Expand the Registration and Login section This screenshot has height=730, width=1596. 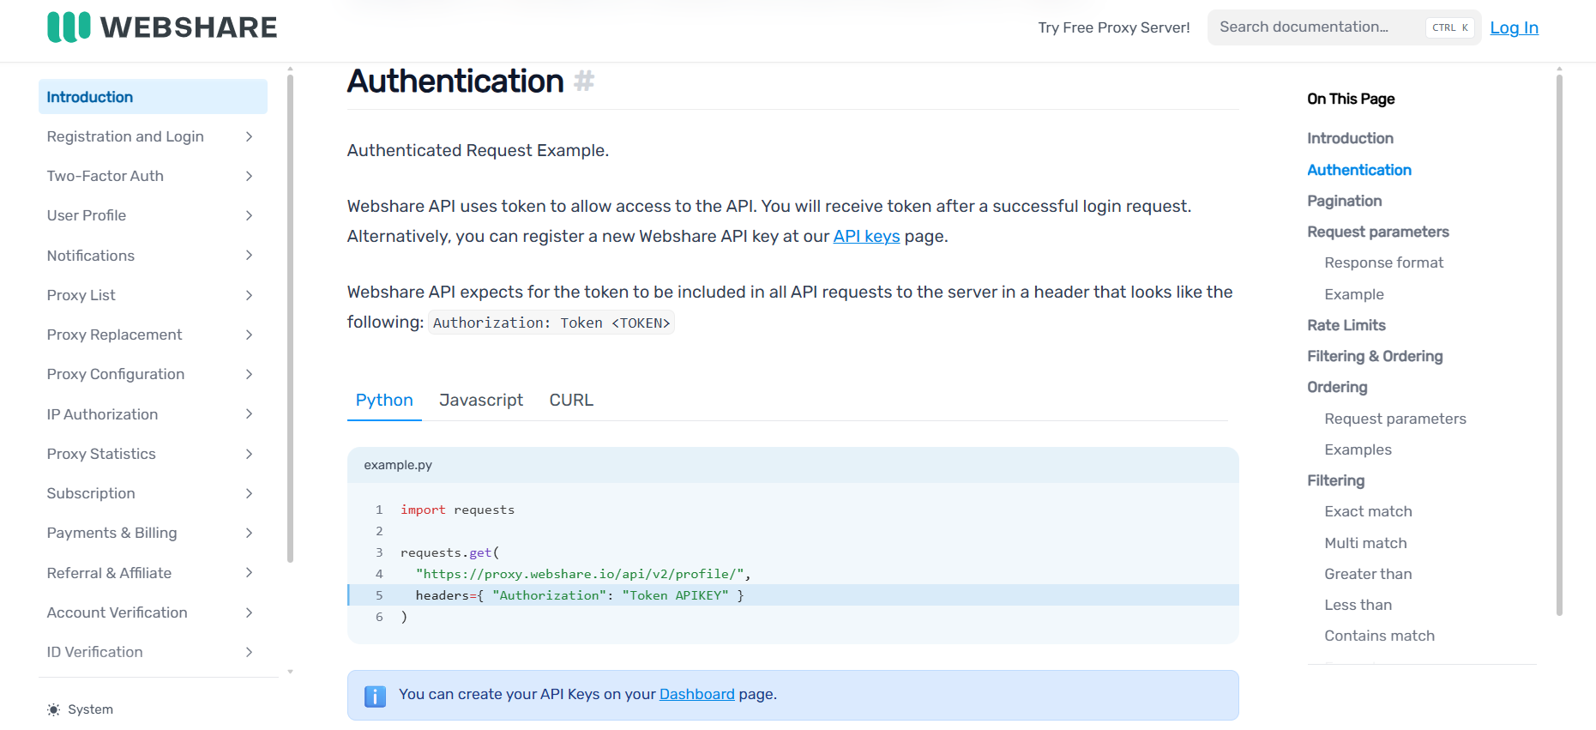coord(249,136)
